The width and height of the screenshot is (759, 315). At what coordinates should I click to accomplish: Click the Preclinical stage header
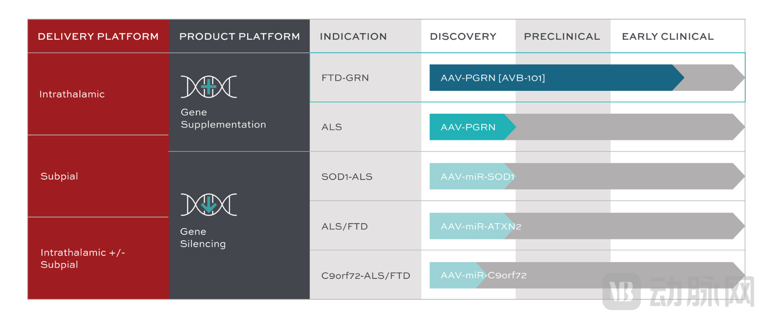click(562, 36)
